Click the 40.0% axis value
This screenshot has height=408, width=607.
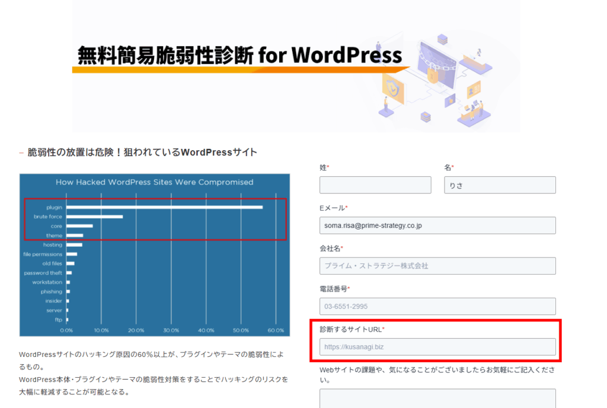206,330
